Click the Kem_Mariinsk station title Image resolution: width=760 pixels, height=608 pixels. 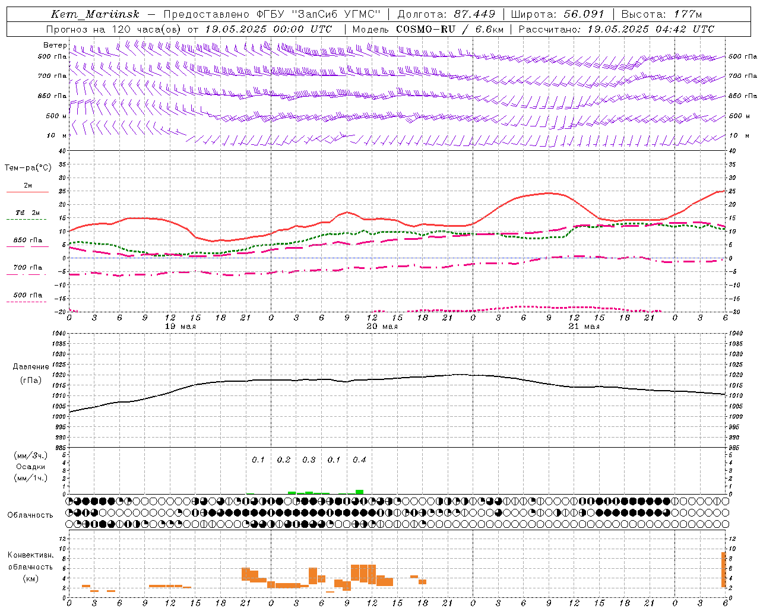click(95, 14)
